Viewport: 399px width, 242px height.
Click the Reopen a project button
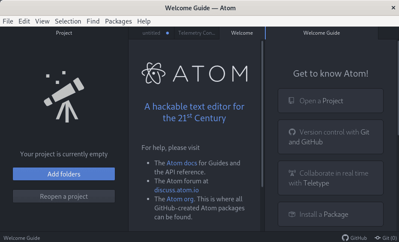tap(64, 196)
